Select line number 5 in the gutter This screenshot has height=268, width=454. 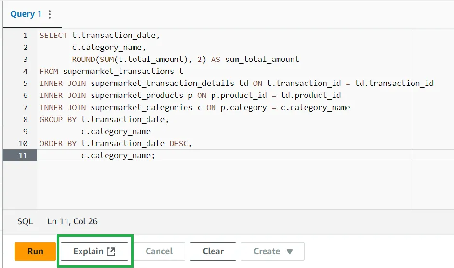25,84
